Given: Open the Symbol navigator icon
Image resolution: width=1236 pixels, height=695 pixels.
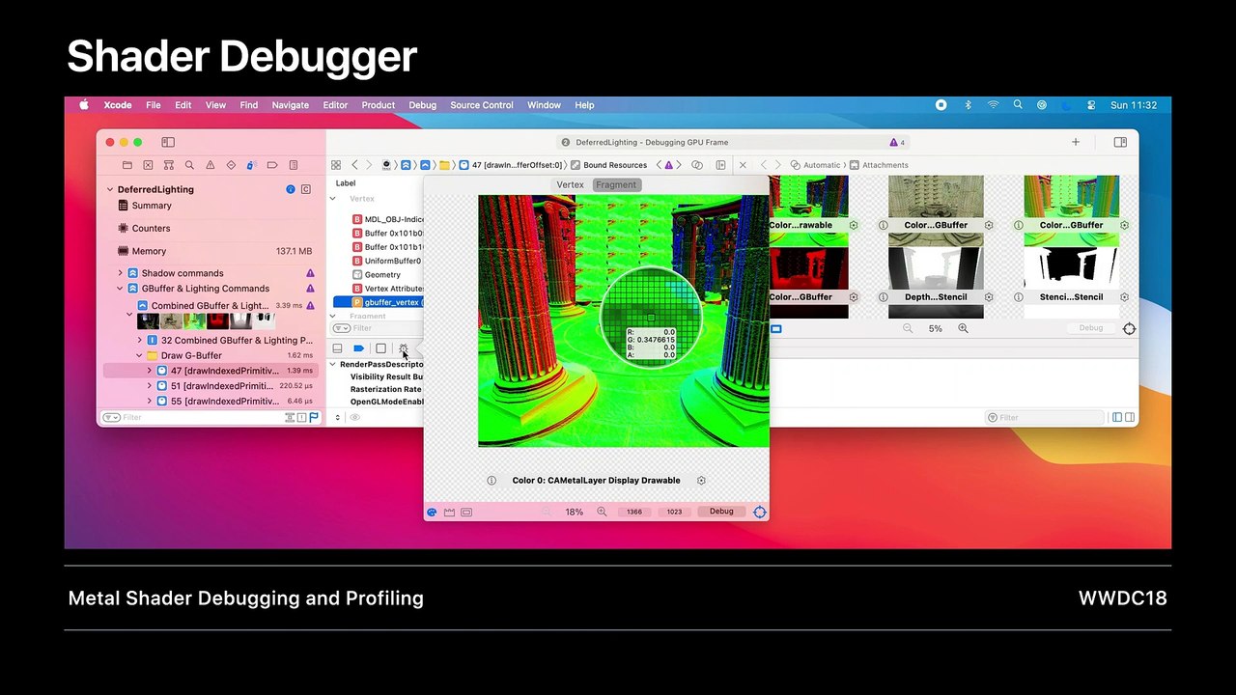Looking at the screenshot, I should coord(168,165).
